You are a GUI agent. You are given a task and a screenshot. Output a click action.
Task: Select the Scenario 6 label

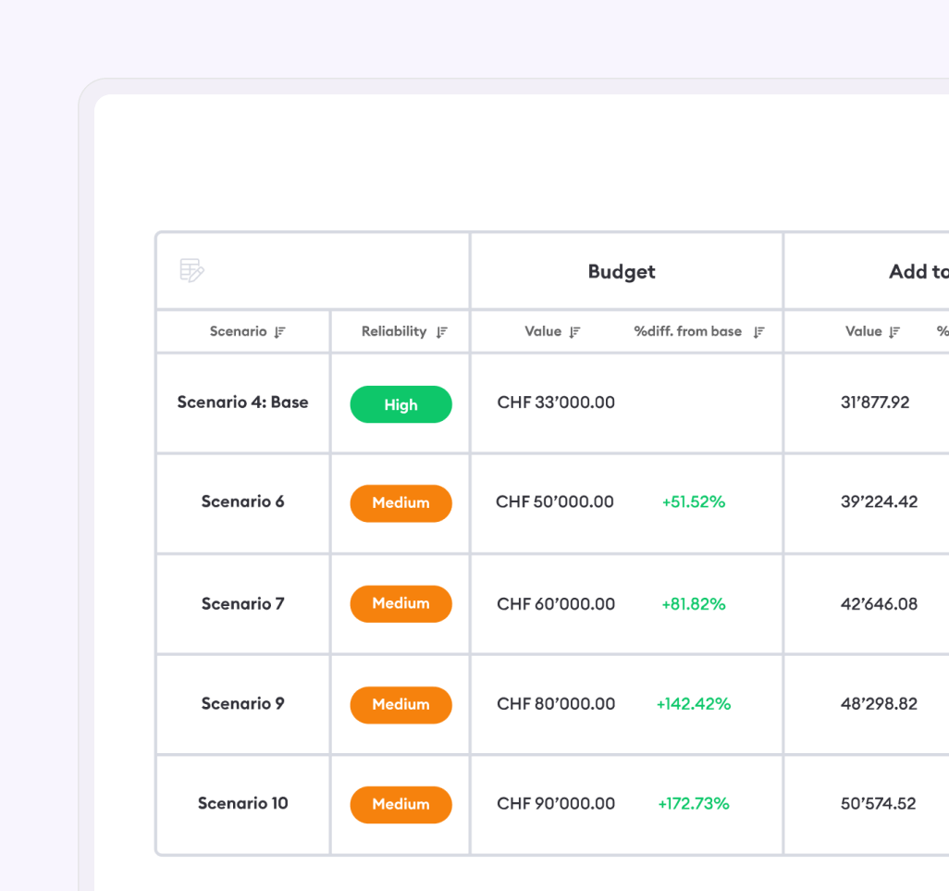(242, 502)
